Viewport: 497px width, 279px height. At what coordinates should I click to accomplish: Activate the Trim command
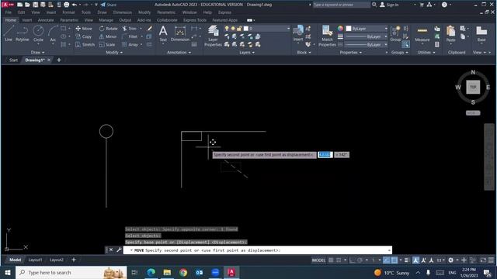(x=130, y=29)
